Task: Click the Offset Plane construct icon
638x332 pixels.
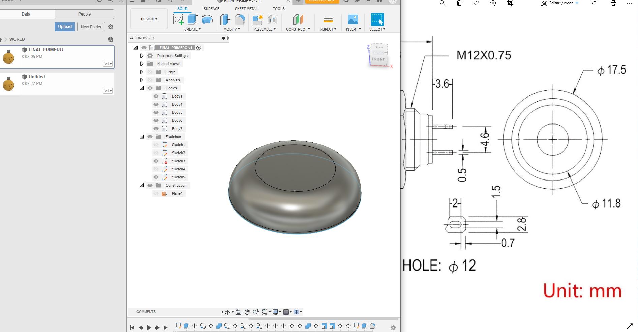Action: point(298,20)
